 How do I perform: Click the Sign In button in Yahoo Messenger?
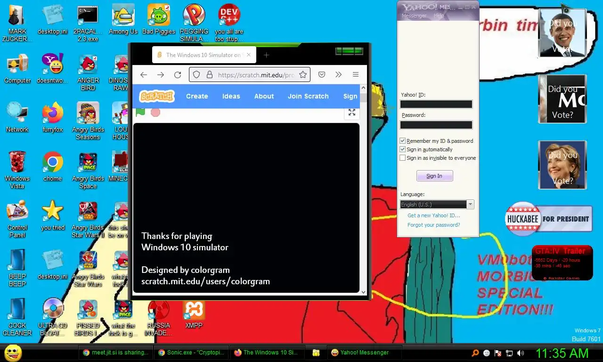tap(434, 176)
